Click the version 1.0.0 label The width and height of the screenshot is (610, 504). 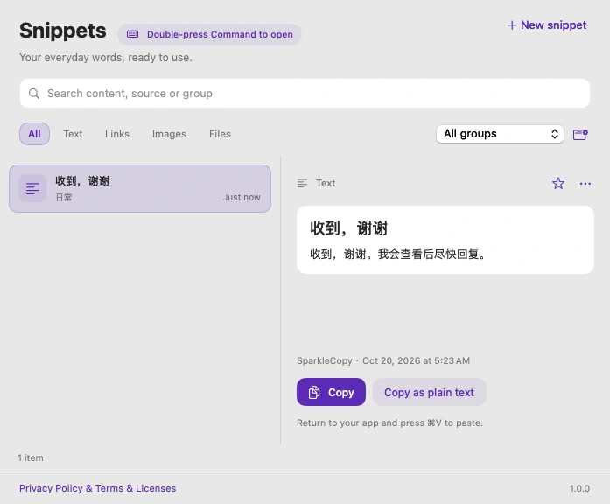pyautogui.click(x=579, y=488)
